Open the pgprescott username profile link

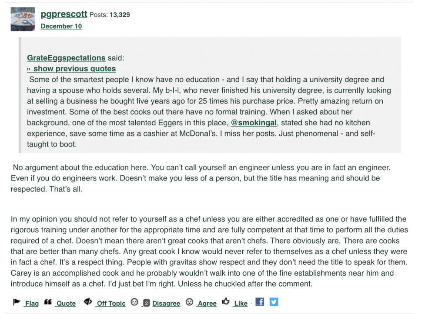[64, 14]
